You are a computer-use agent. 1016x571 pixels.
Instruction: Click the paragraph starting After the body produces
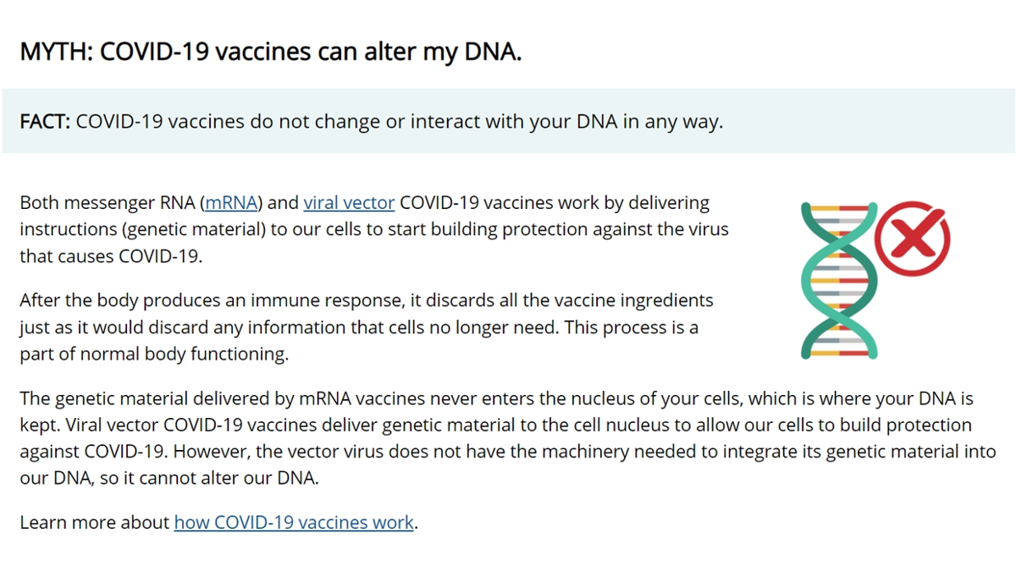click(367, 327)
